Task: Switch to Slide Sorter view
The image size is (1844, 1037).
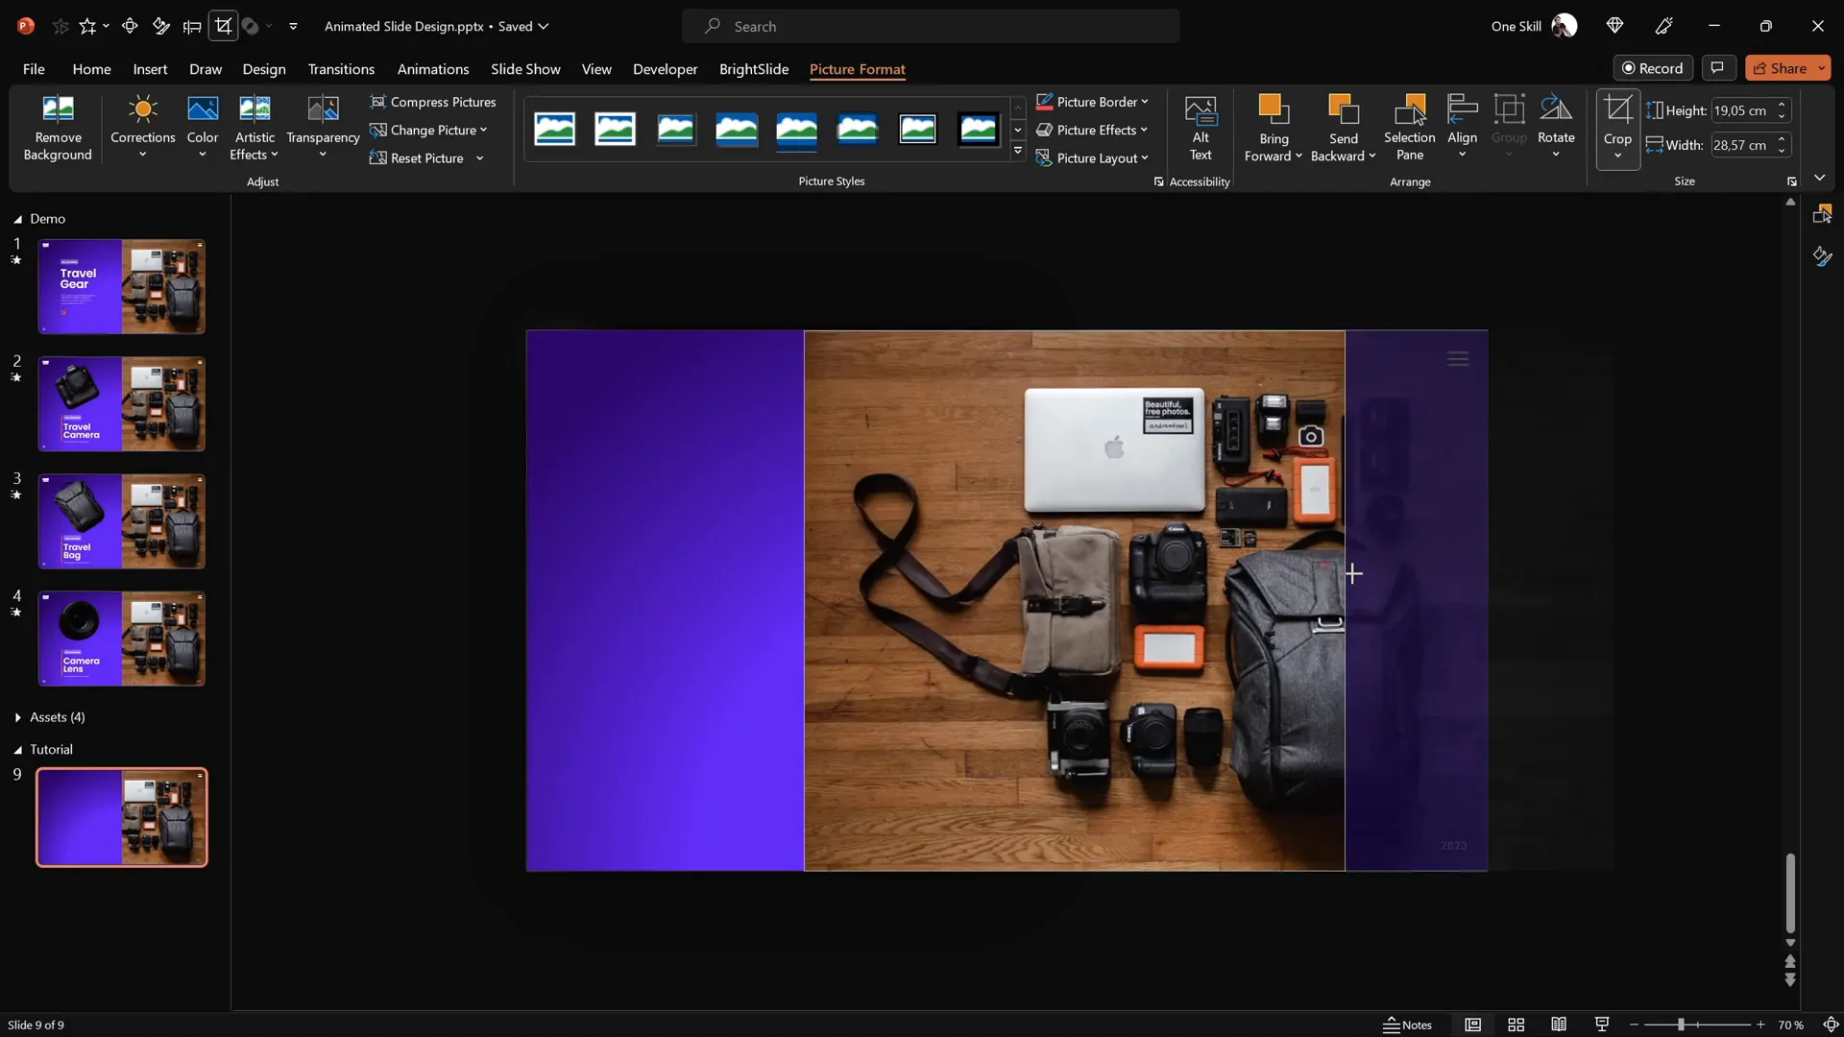Action: [x=1516, y=1025]
